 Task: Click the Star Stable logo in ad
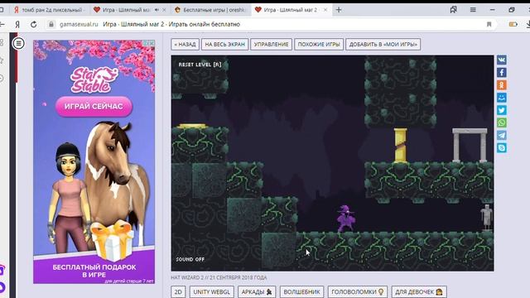[x=94, y=80]
